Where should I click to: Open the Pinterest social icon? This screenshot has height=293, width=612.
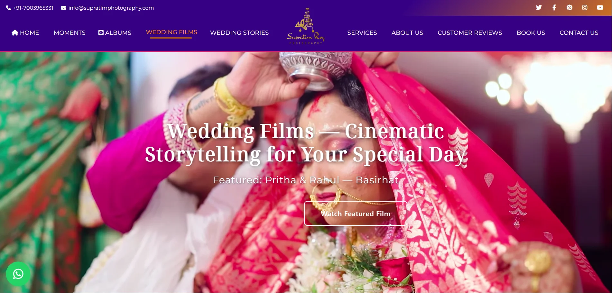pos(569,7)
